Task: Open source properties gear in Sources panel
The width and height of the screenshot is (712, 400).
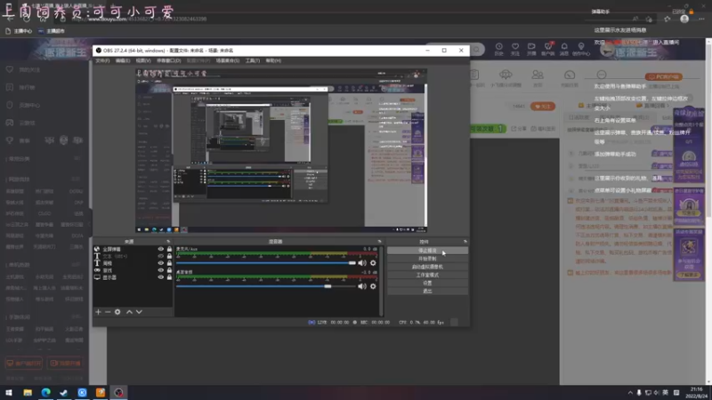Action: [x=117, y=312]
